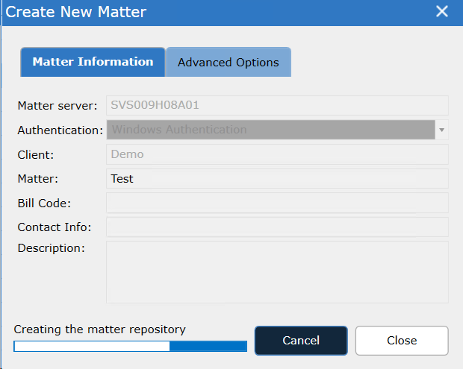The height and width of the screenshot is (369, 463).
Task: Click the 'Contact Info:' label
Action: click(55, 227)
